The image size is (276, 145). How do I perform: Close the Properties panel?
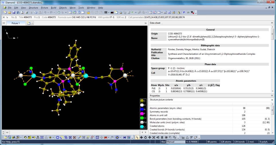272,96
